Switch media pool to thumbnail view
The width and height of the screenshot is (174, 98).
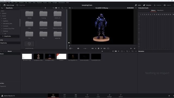[x=116, y=51]
